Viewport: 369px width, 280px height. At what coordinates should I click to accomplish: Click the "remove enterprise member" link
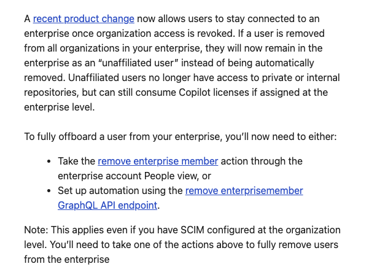[158, 161]
